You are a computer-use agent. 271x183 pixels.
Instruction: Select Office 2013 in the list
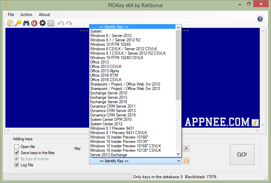pyautogui.click(x=132, y=62)
